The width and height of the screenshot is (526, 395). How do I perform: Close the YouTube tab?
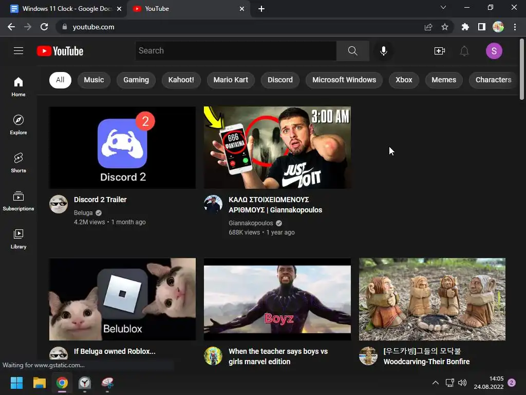[x=242, y=9]
